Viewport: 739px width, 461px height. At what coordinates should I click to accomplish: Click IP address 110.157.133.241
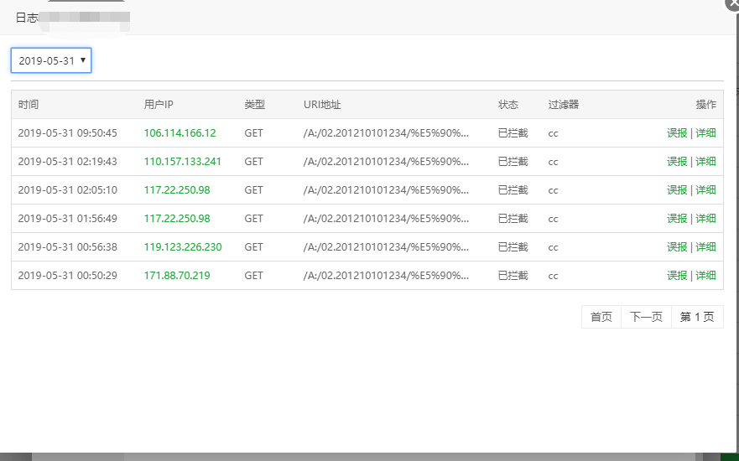click(182, 162)
